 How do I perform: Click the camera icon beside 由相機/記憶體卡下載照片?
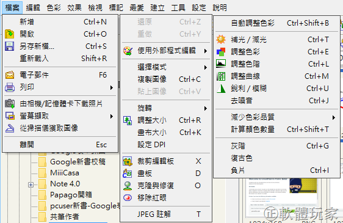coord(10,104)
